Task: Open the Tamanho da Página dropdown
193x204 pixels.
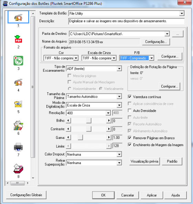Action: [119, 96]
